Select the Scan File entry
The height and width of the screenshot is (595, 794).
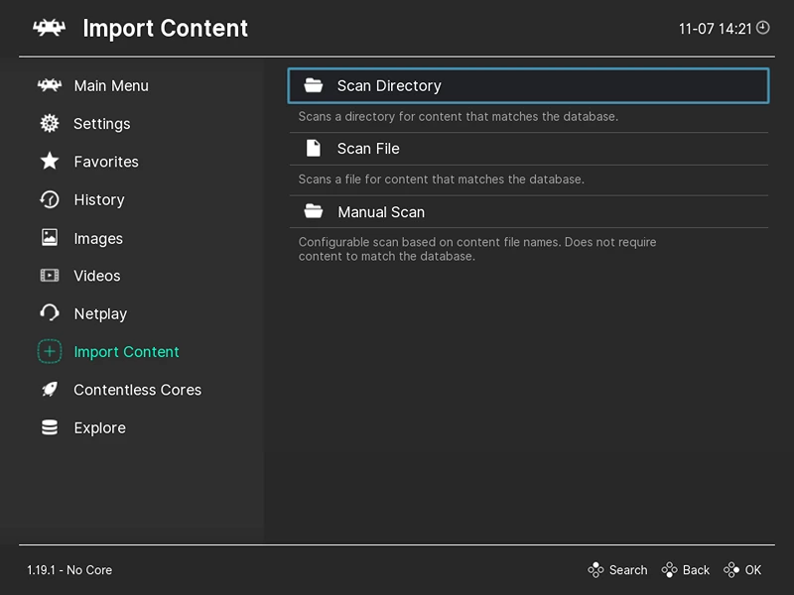click(528, 148)
